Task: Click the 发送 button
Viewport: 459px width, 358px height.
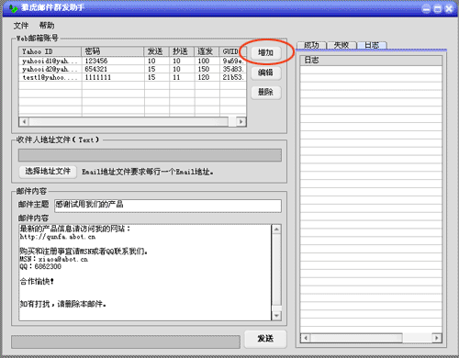Action: click(265, 339)
